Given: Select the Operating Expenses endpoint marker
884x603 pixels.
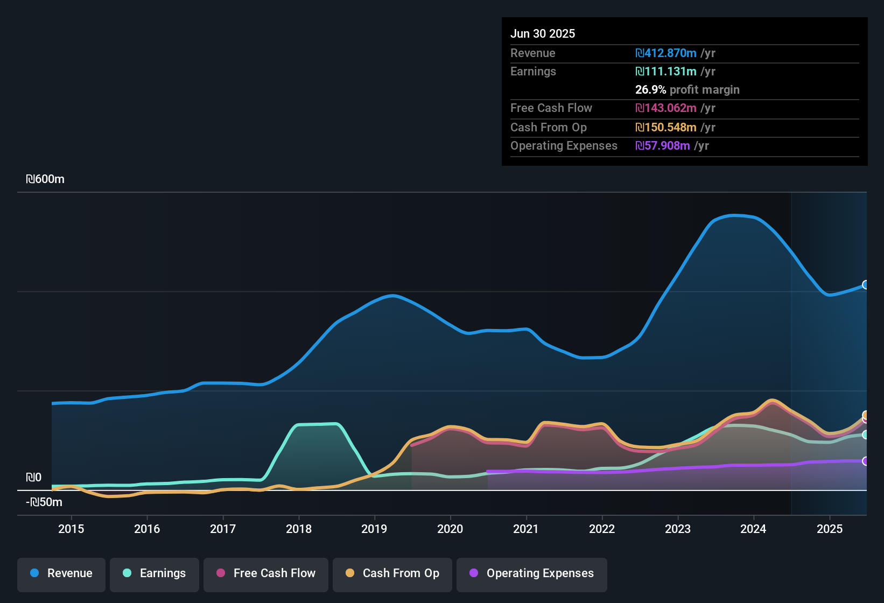Looking at the screenshot, I should (x=866, y=461).
